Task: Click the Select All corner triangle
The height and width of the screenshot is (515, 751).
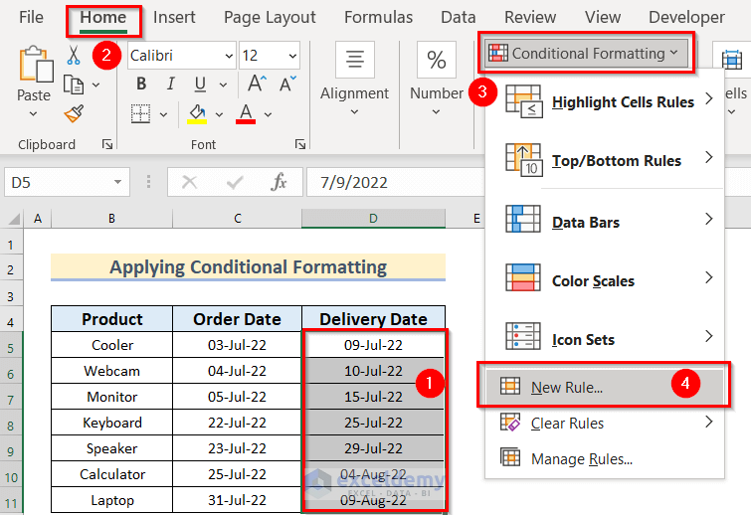Action: [x=13, y=219]
